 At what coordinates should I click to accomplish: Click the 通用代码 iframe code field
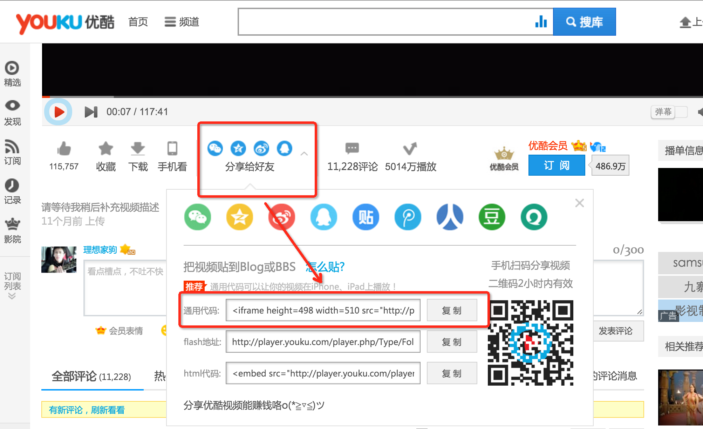323,310
